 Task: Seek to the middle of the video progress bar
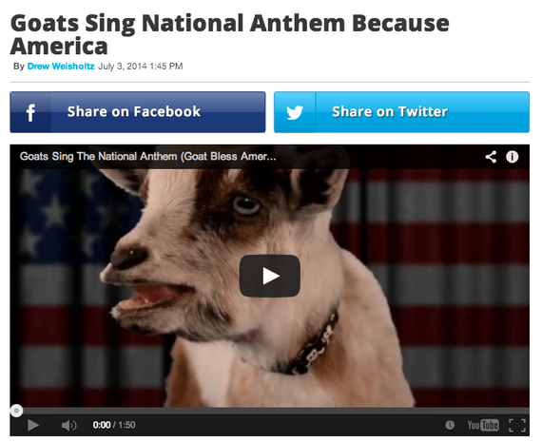[x=270, y=411]
